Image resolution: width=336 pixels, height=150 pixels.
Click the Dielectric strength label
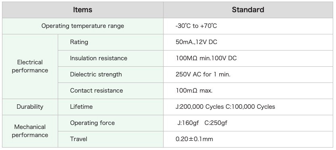[96, 74]
